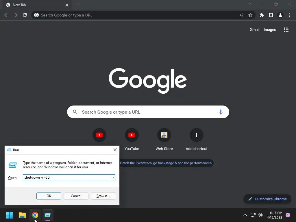Image resolution: width=296 pixels, height=222 pixels.
Task: Open network status icon in system tray
Action: (x=253, y=215)
